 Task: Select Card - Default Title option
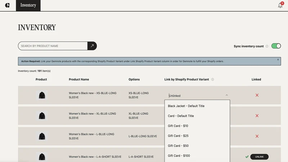(197, 116)
